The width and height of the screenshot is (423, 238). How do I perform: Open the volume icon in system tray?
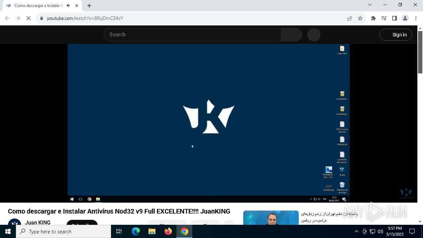click(380, 231)
